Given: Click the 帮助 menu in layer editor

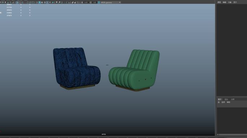Looking at the screenshot, I should coord(229,102).
